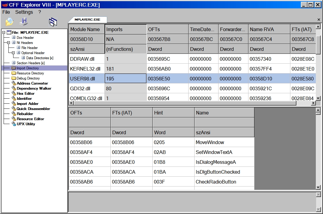
Task: Click the Name RVA column header
Action: point(269,29)
